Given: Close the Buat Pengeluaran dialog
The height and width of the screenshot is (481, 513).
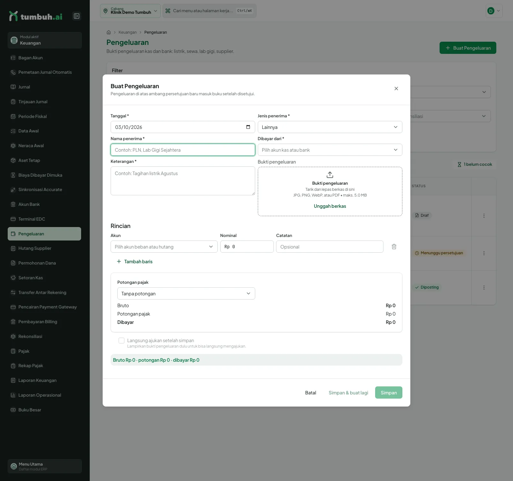Looking at the screenshot, I should point(396,89).
